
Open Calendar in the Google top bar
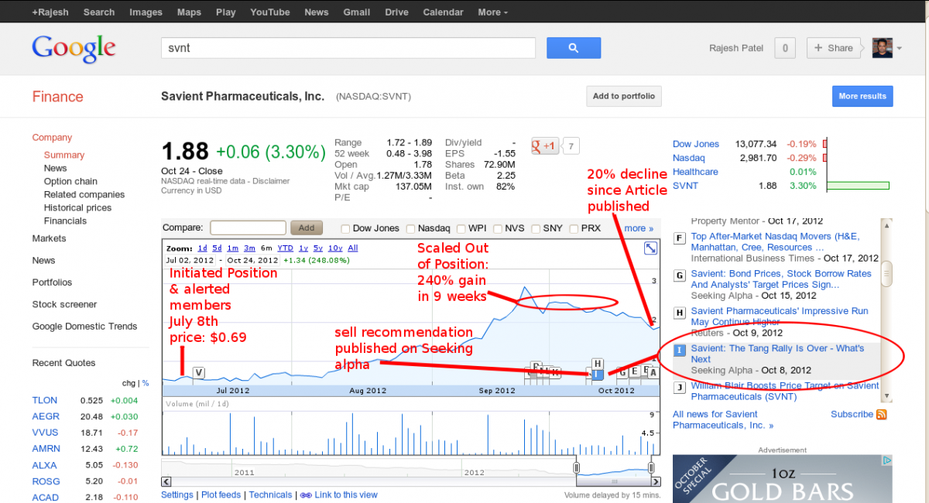[444, 12]
